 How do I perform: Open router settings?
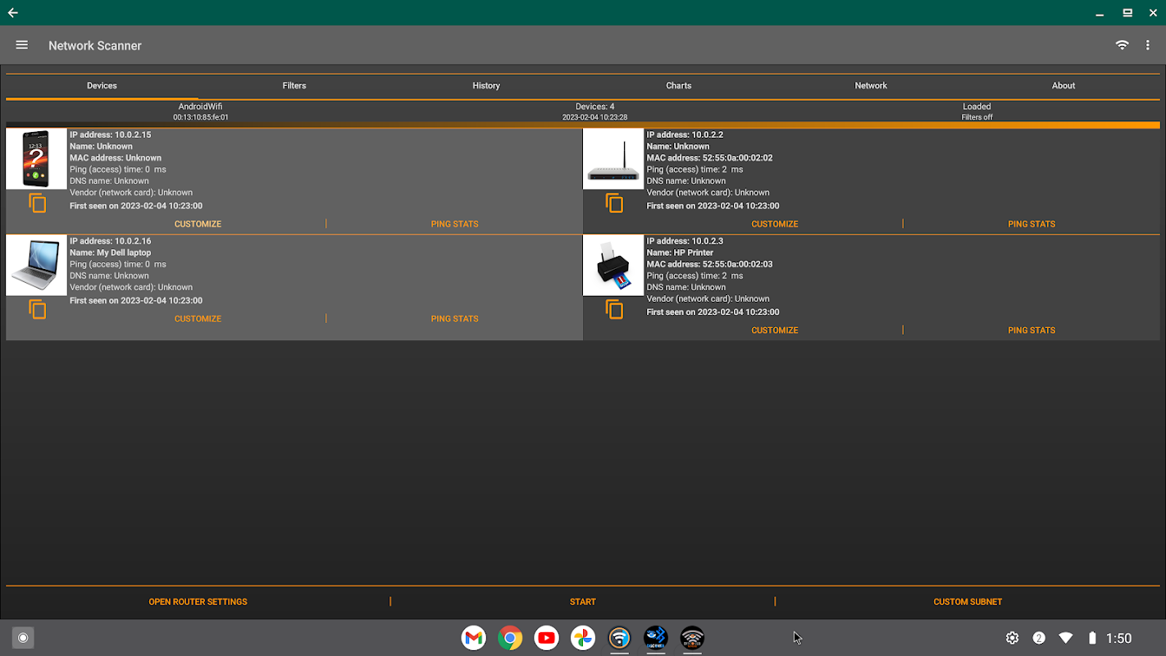[198, 602]
